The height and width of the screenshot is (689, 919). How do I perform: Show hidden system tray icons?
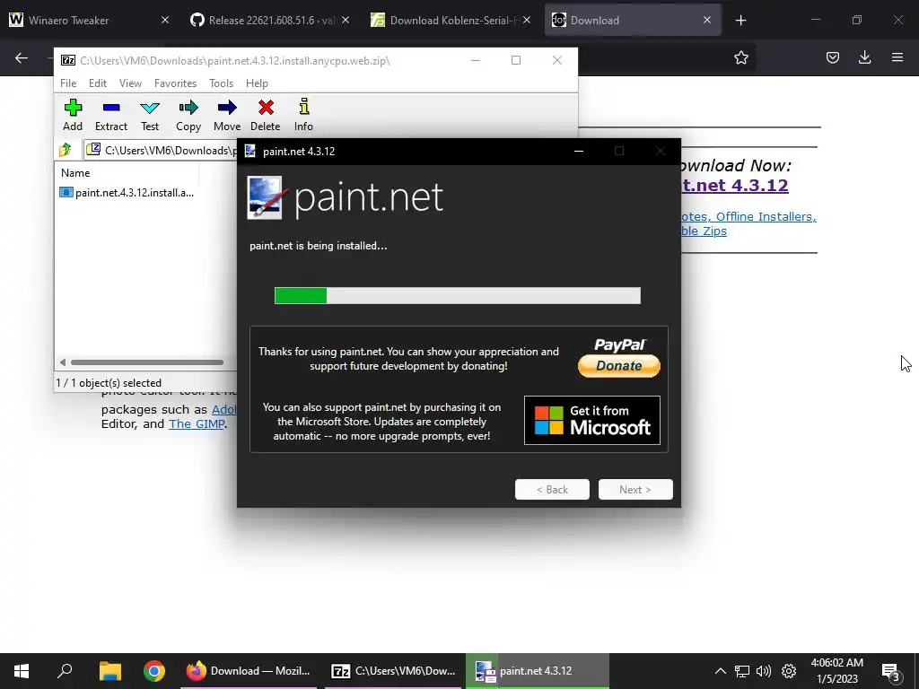click(721, 671)
